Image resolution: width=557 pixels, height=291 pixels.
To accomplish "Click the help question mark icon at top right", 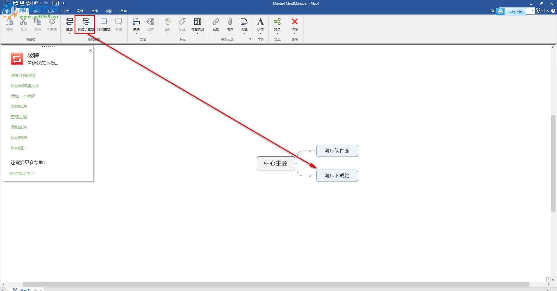I will [x=553, y=11].
